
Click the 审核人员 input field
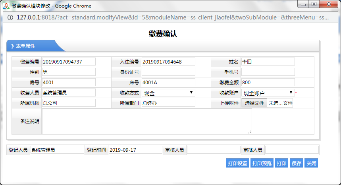click(213, 150)
